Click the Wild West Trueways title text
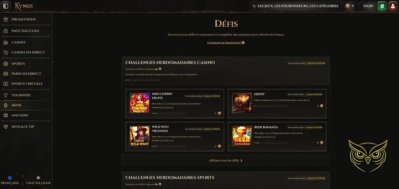Viewport: 399px width, 189px height. click(160, 129)
